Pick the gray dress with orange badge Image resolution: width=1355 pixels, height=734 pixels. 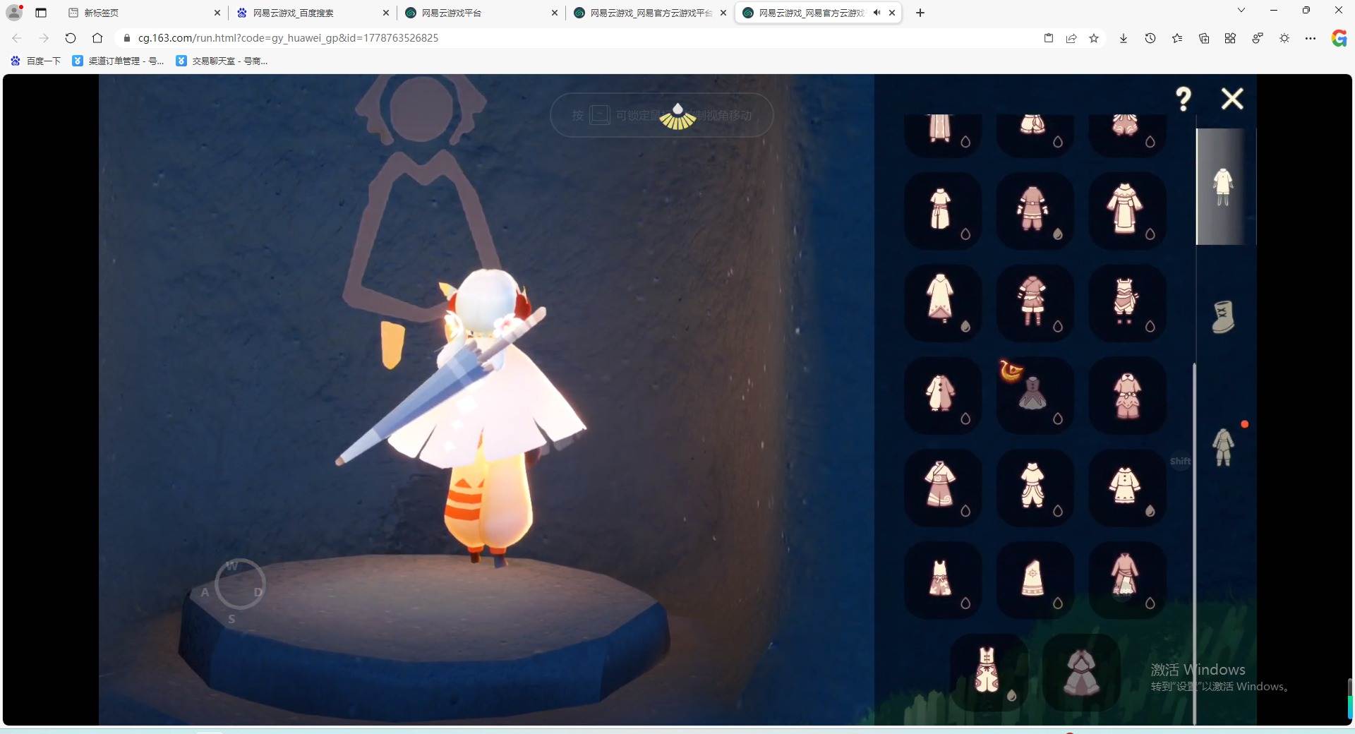pyautogui.click(x=1035, y=395)
